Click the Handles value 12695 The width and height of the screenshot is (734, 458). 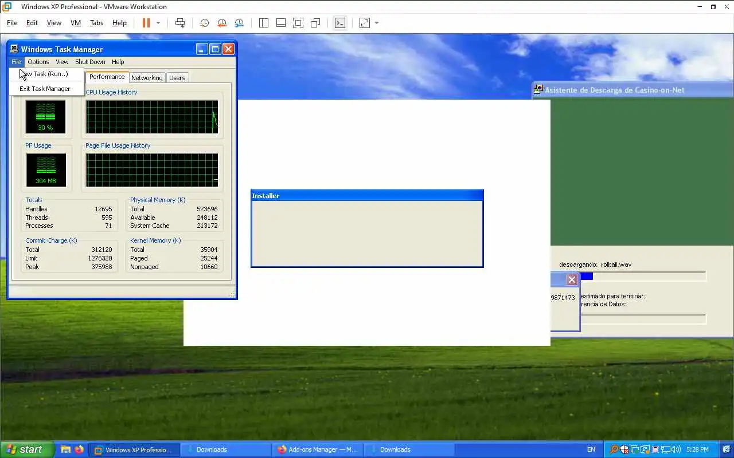click(103, 209)
